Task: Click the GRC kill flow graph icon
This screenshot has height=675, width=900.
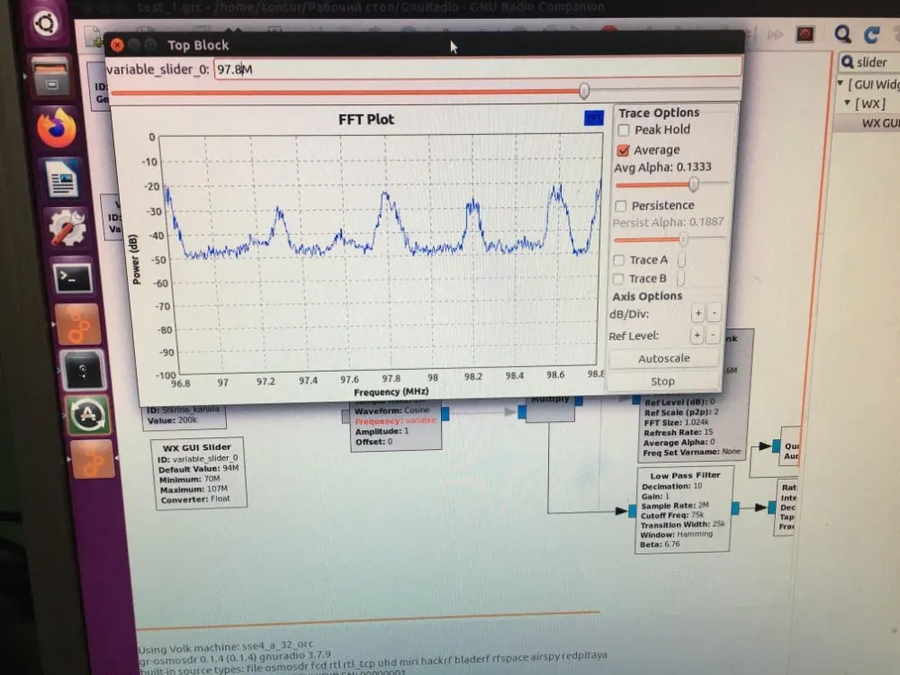Action: pyautogui.click(x=804, y=34)
